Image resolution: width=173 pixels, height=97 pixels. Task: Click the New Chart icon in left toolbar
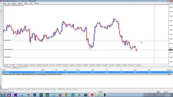tap(1, 6)
